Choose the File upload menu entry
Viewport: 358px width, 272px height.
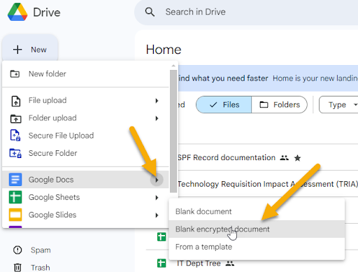[x=85, y=101]
